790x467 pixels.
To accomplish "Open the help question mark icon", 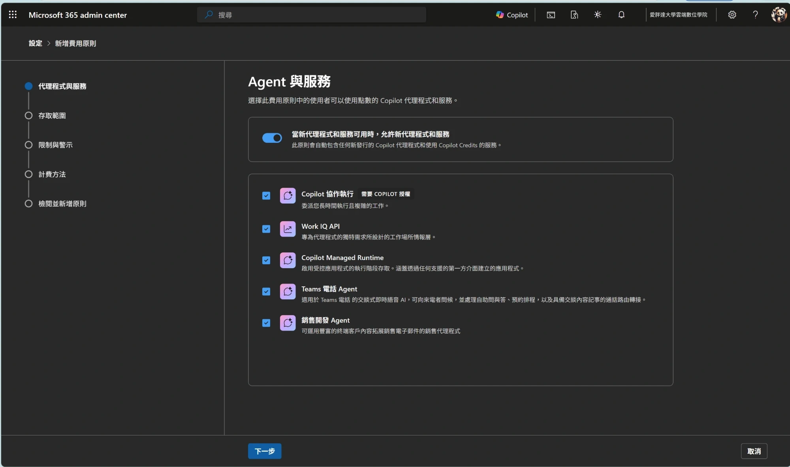I will pyautogui.click(x=755, y=15).
